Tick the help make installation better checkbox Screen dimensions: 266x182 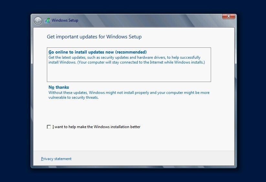click(x=49, y=127)
